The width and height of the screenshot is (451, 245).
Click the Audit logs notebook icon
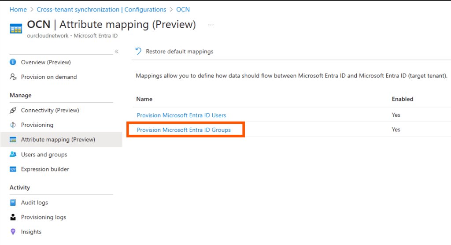[13, 202]
